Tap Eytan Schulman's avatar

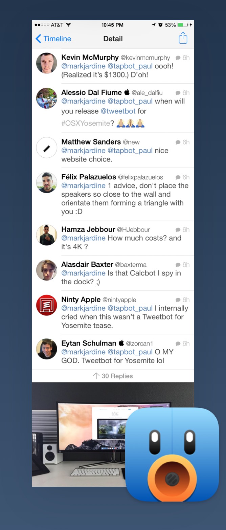[x=47, y=349]
